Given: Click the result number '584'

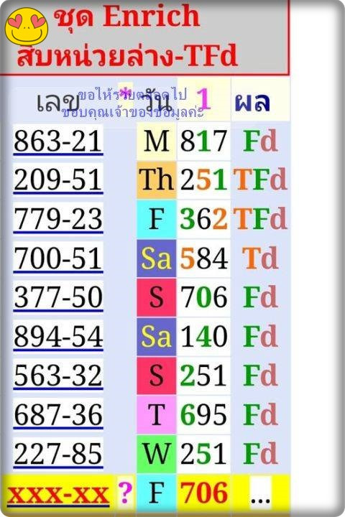Looking at the screenshot, I should [203, 258].
